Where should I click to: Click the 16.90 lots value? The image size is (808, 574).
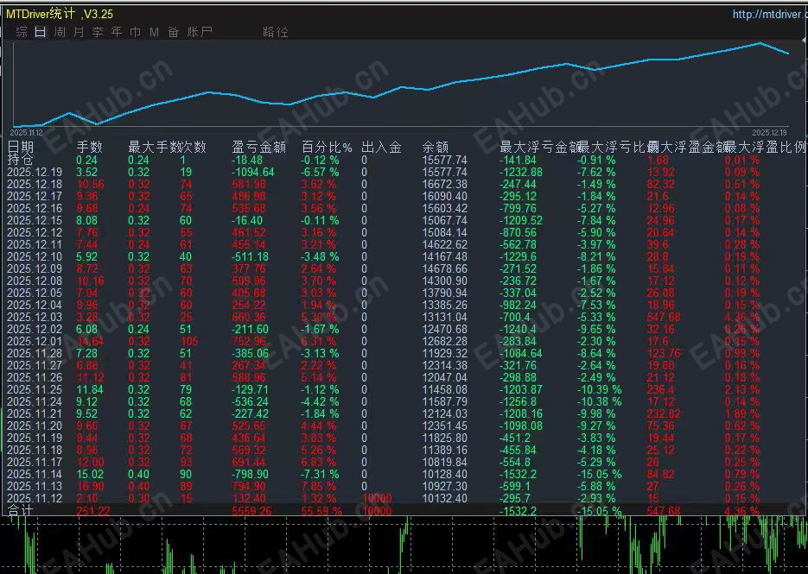(x=90, y=487)
